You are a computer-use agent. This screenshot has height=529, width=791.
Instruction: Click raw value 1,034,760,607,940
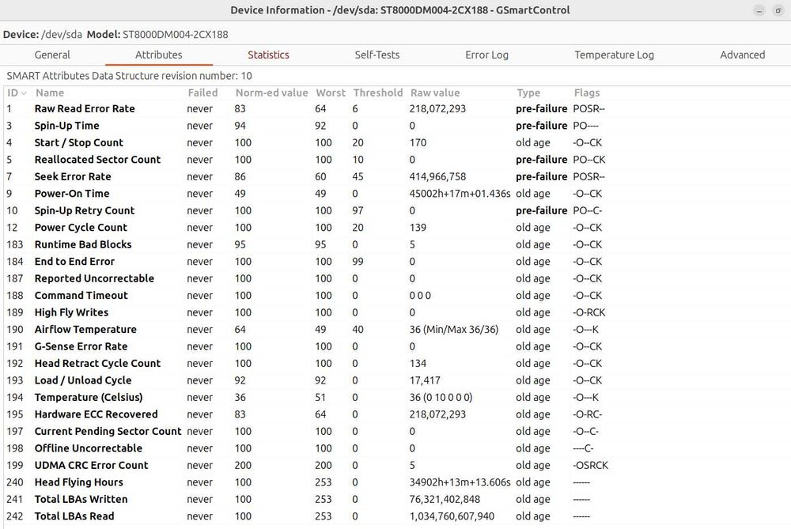452,516
